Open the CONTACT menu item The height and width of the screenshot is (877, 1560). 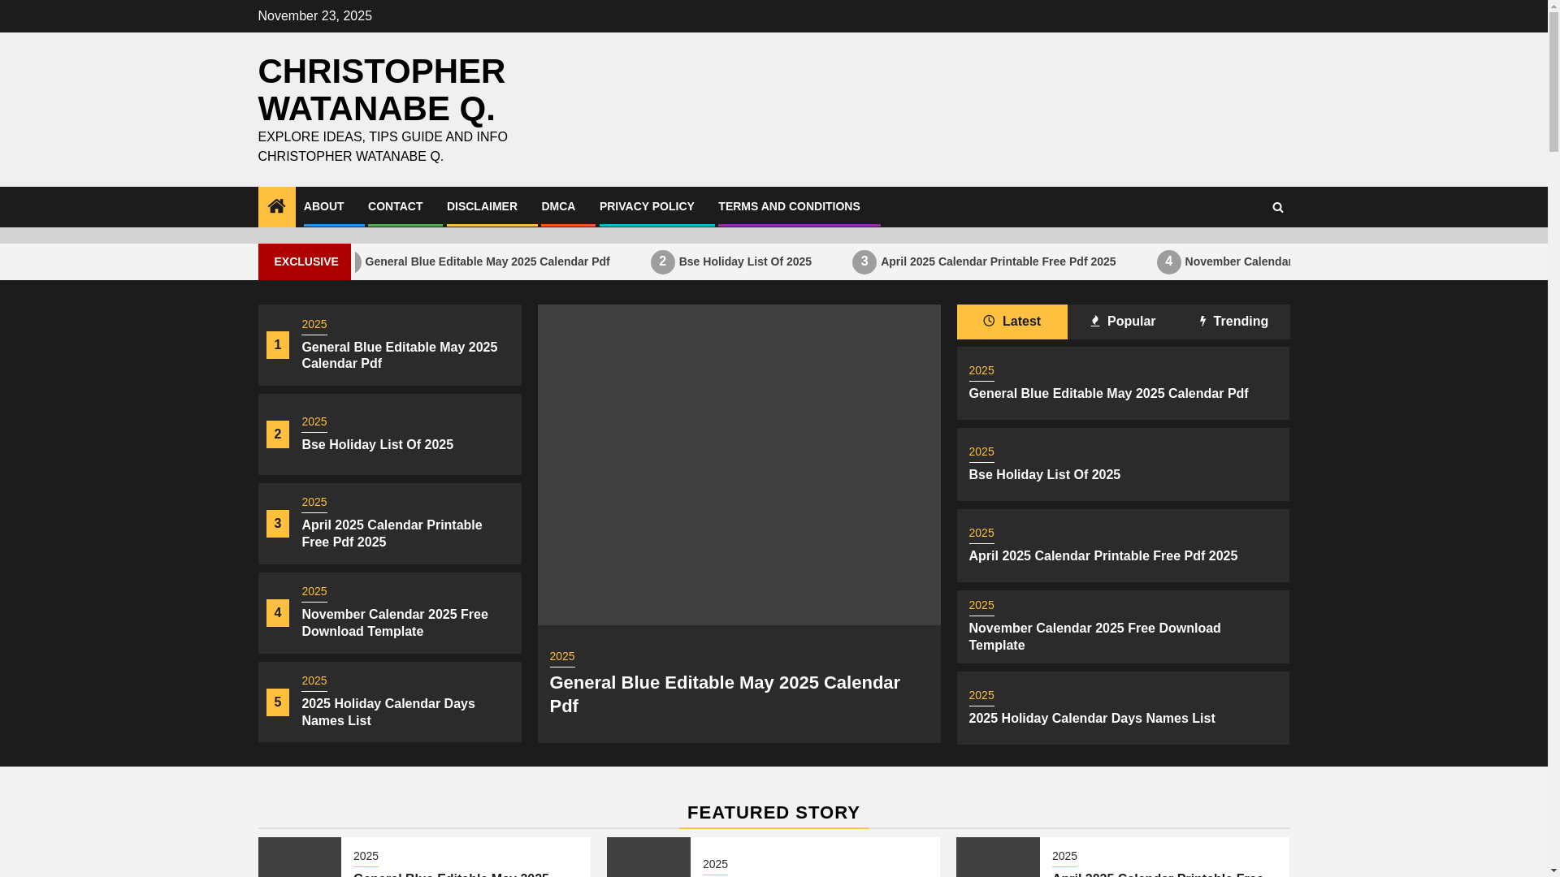coord(395,206)
